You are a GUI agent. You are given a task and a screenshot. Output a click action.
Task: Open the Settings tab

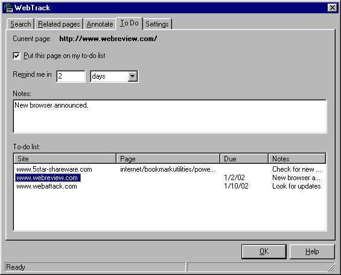click(x=157, y=24)
